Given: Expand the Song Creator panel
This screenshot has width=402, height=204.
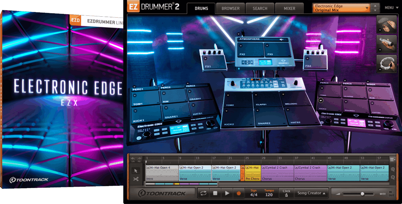Looking at the screenshot, I should coord(311,193).
